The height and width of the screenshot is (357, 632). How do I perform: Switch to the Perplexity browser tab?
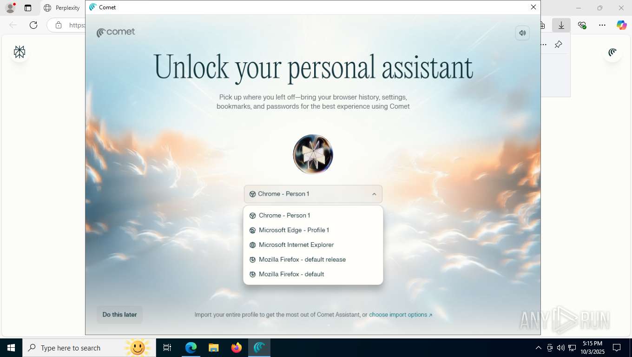63,8
